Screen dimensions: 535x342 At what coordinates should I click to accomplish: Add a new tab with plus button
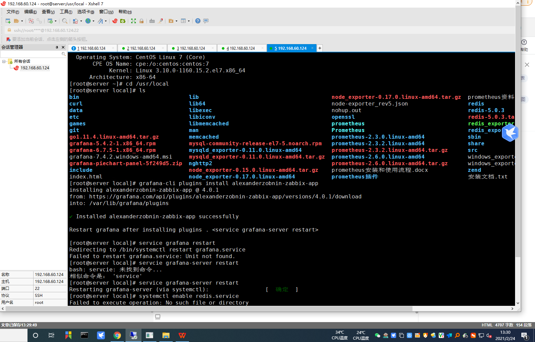point(320,48)
